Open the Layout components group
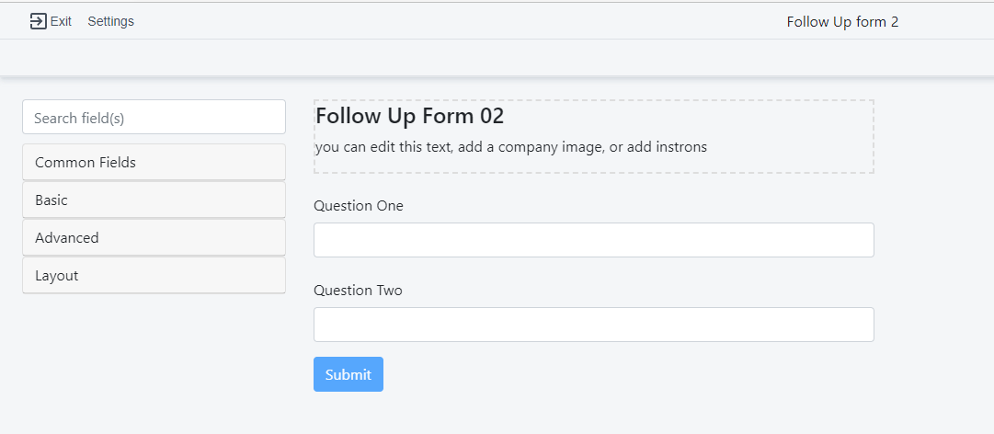Viewport: 994px width, 434px height. [154, 276]
